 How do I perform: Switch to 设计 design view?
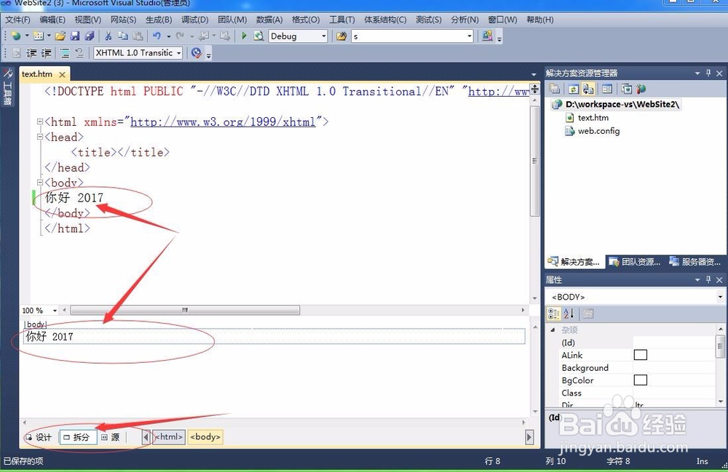coord(39,437)
